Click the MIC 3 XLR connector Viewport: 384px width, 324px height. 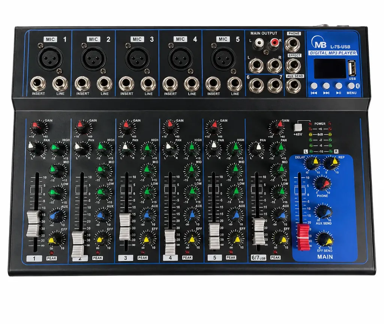click(x=137, y=58)
